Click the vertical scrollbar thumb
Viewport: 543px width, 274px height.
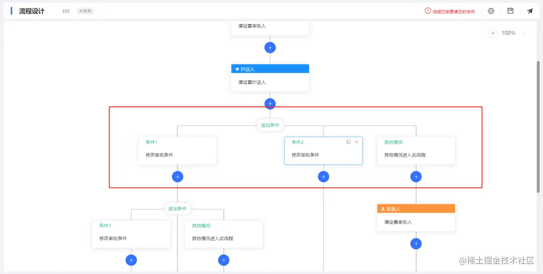click(x=538, y=127)
